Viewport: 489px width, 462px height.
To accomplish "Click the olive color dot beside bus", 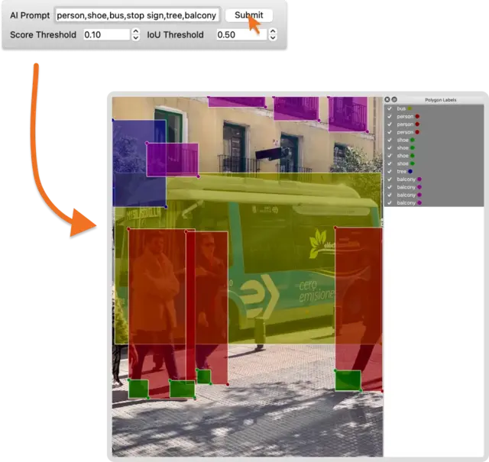I will 410,108.
